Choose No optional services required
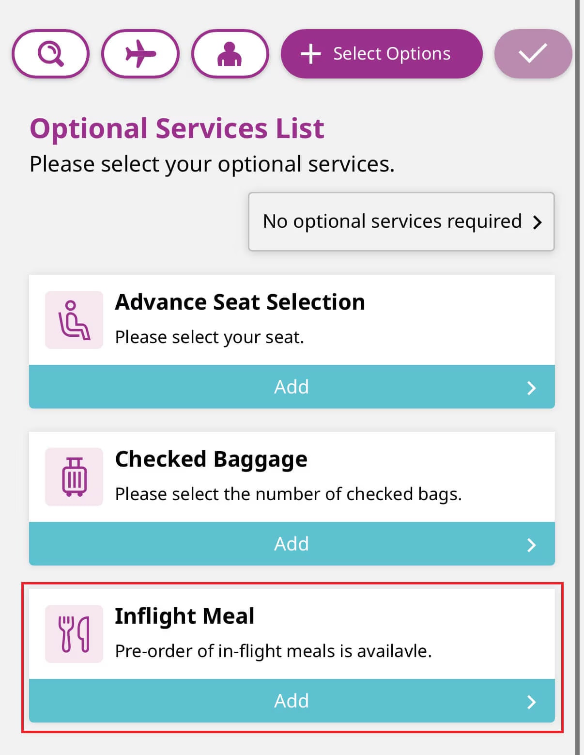The image size is (584, 755). (392, 221)
